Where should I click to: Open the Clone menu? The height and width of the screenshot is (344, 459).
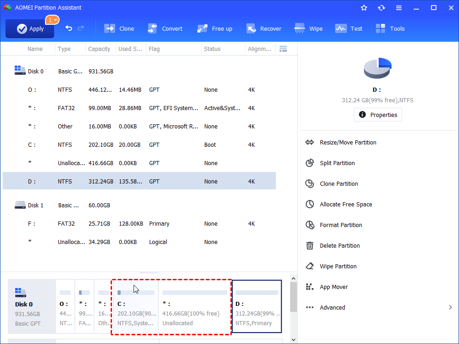[119, 28]
